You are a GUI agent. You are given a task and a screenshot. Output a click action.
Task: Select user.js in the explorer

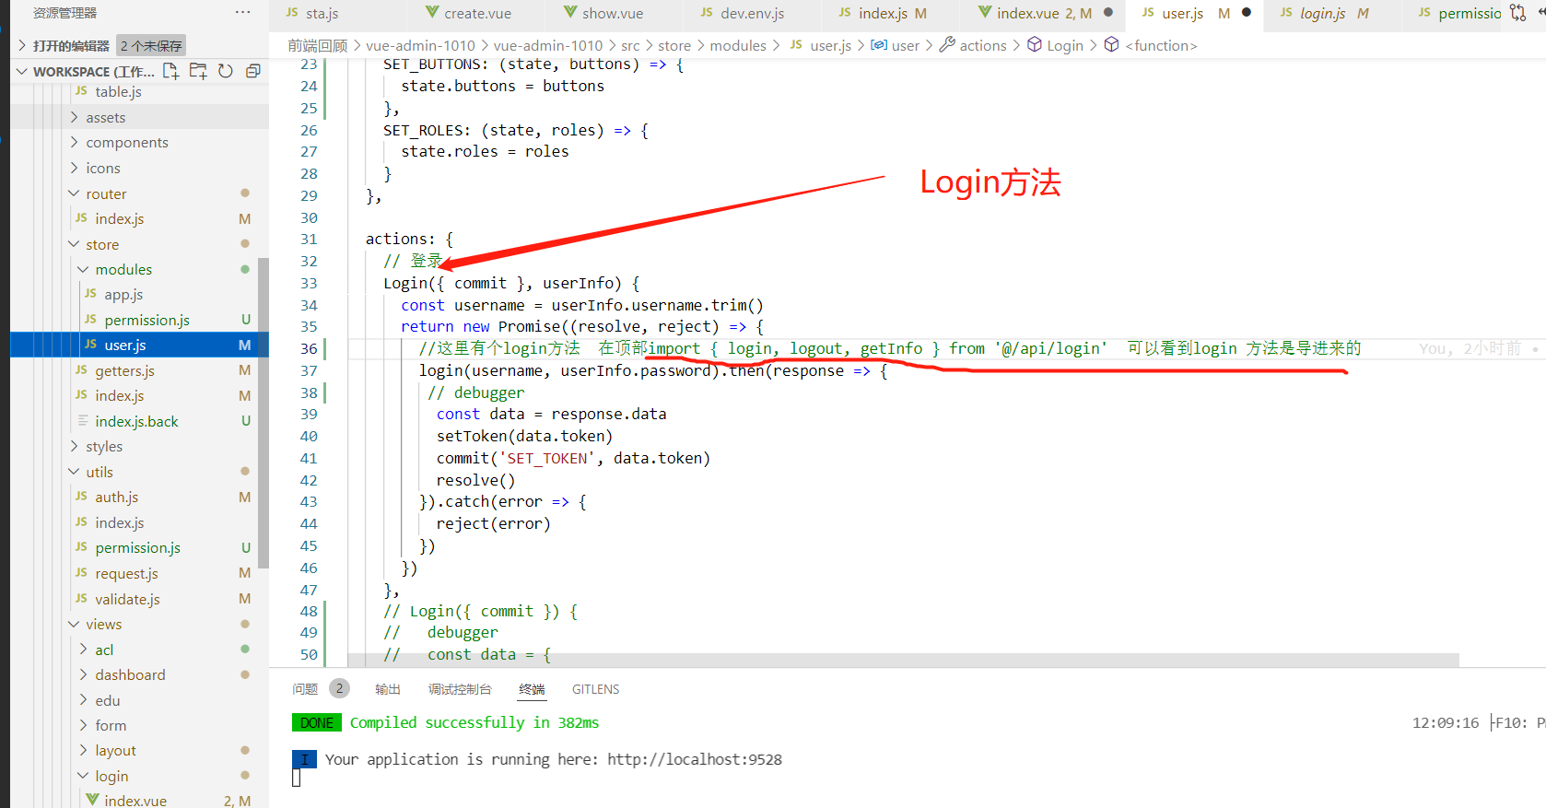[138, 345]
